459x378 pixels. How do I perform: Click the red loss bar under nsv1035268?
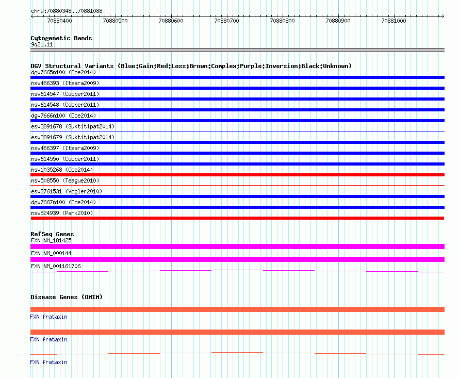tap(237, 175)
